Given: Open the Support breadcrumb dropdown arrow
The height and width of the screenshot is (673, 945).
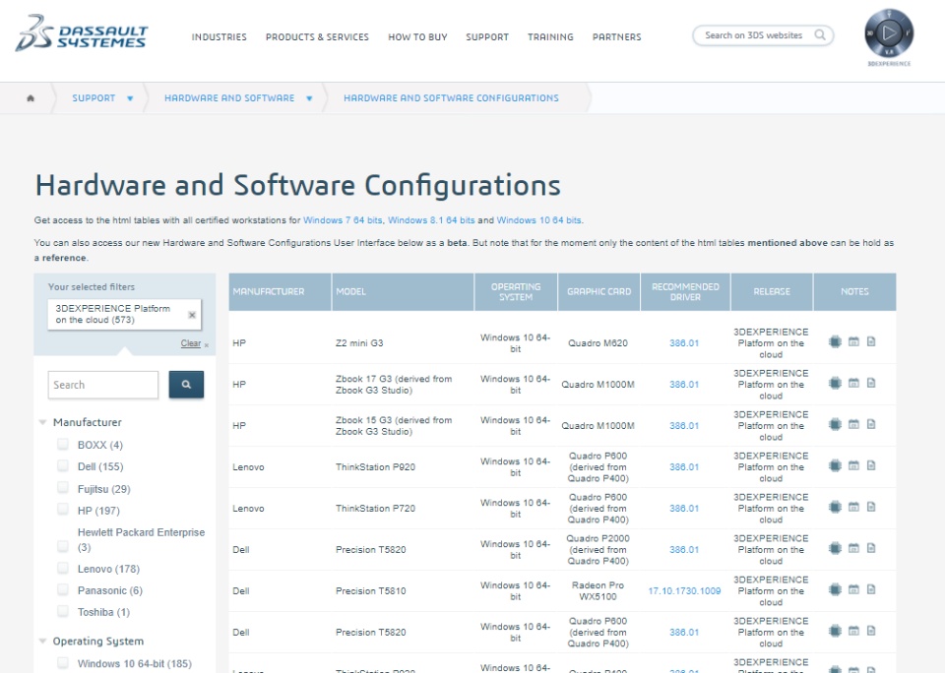Looking at the screenshot, I should pyautogui.click(x=130, y=98).
